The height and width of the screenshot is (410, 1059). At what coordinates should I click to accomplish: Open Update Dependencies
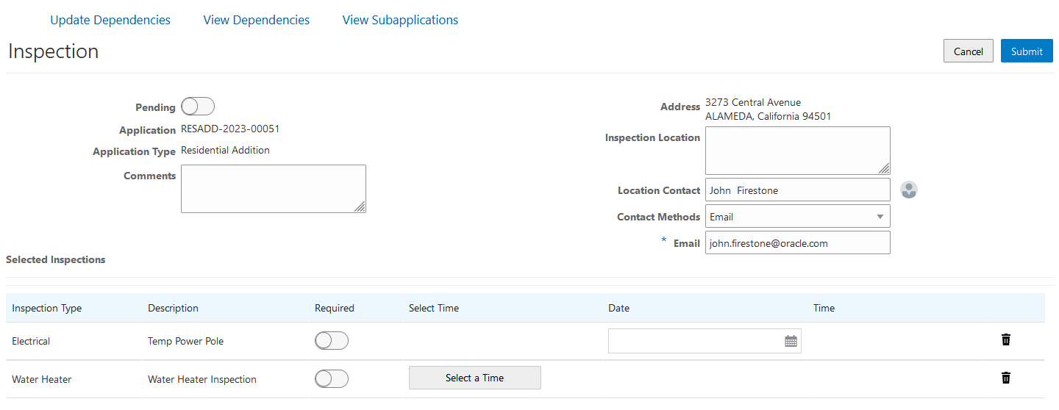point(110,20)
